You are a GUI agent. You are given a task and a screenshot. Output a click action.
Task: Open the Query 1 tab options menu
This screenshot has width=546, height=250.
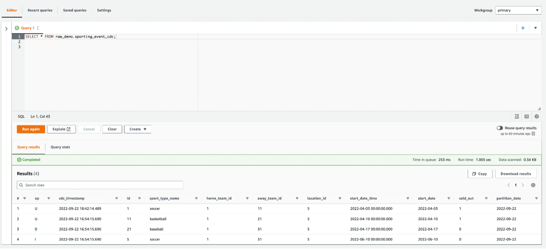(x=38, y=28)
